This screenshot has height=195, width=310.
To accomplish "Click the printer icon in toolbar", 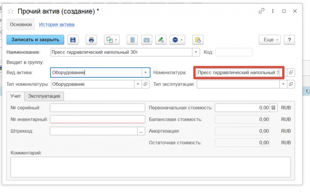I will (91, 40).
